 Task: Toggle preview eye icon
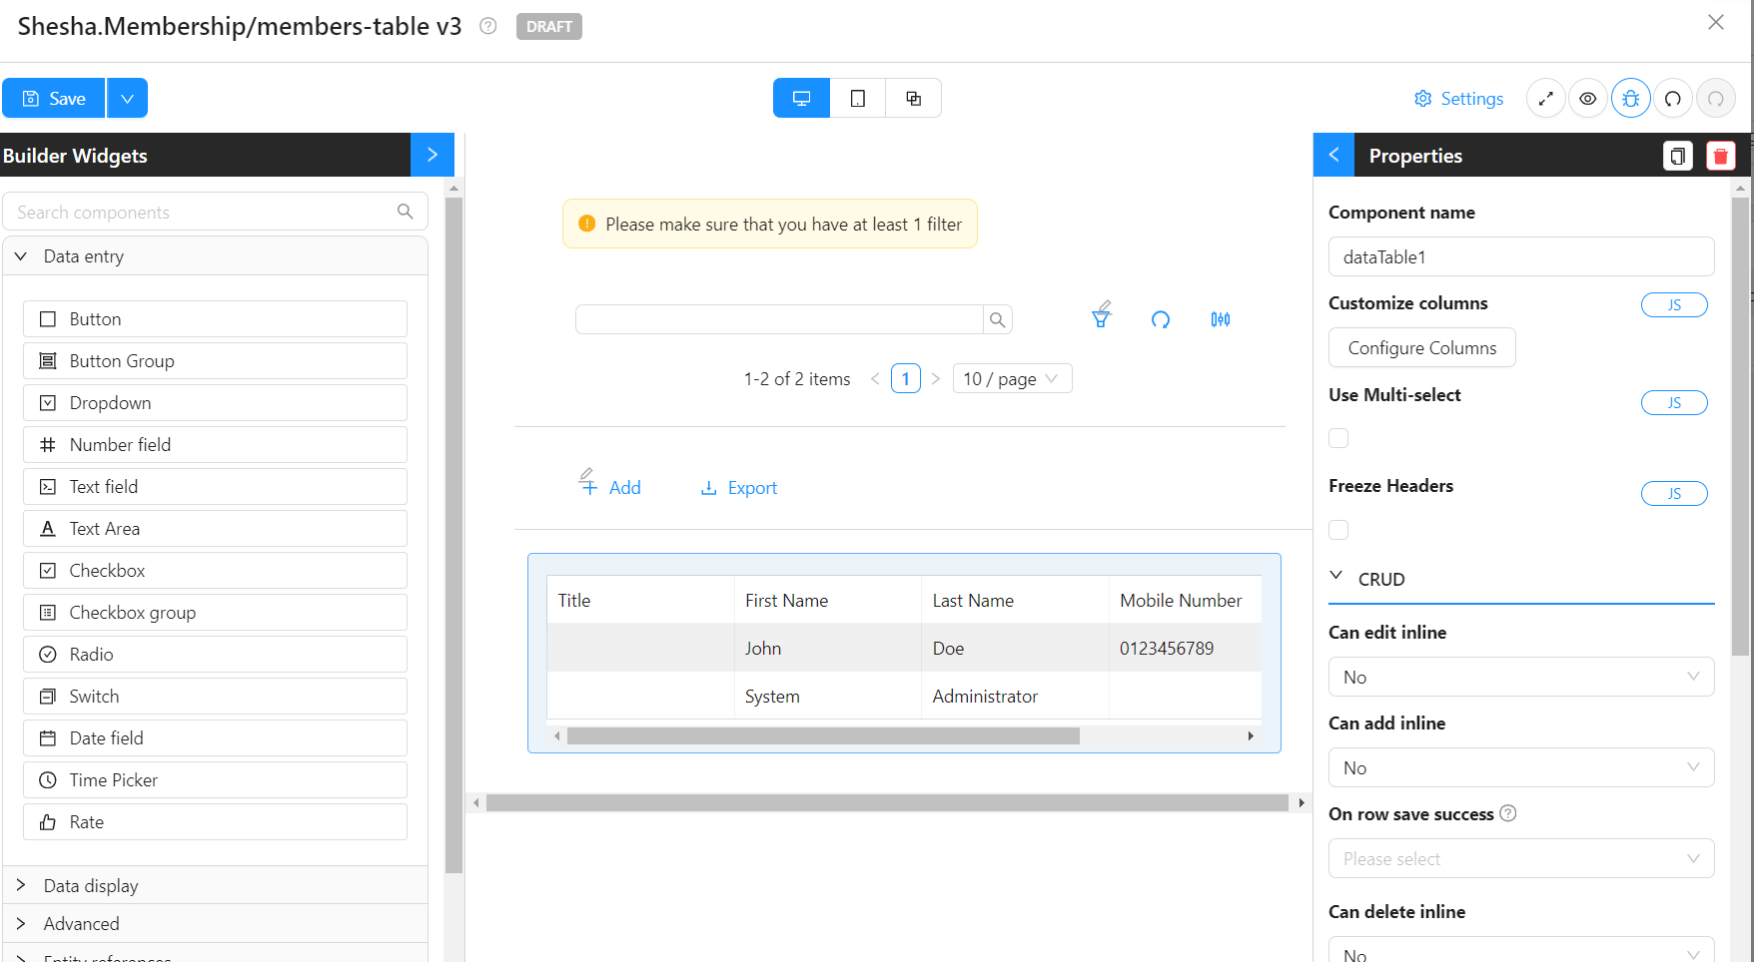point(1587,98)
